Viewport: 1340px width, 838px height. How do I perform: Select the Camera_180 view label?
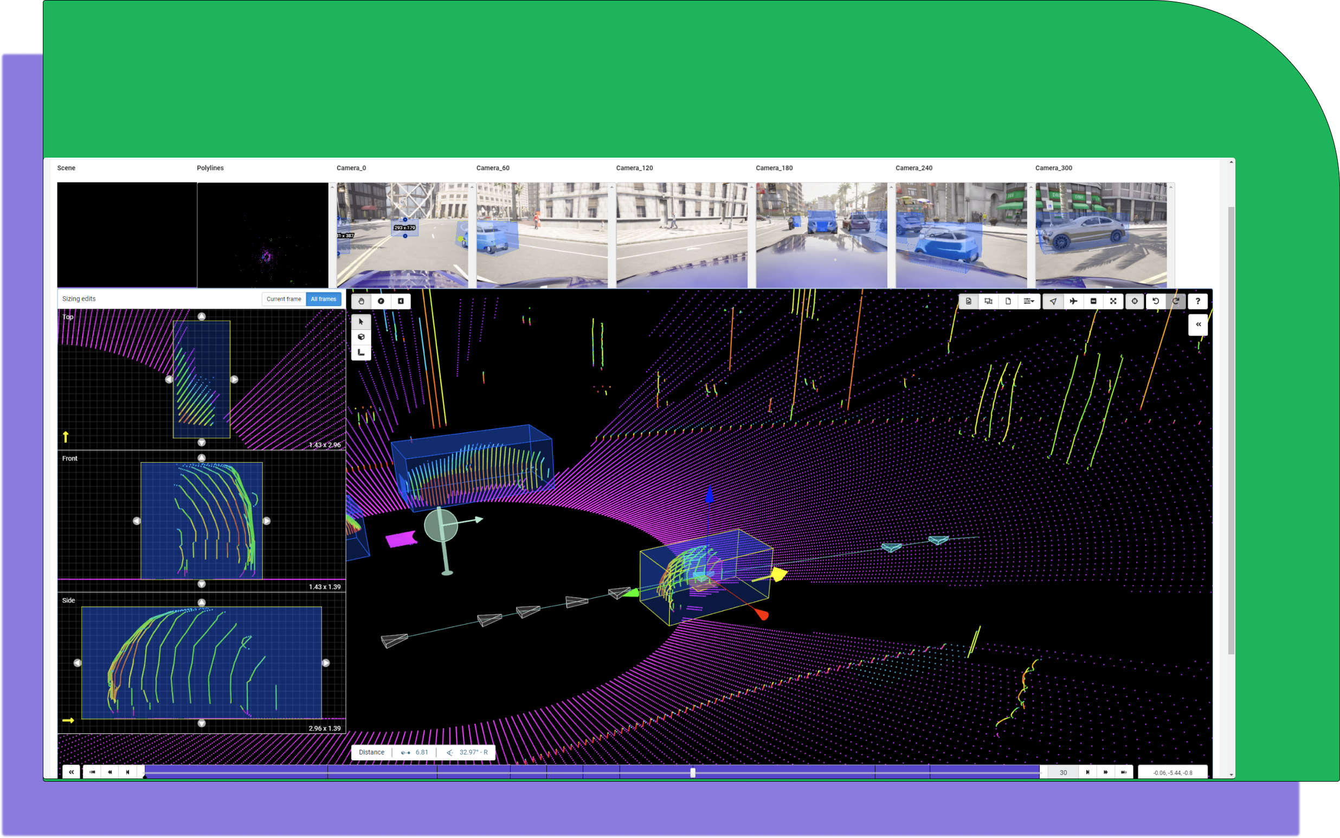coord(774,168)
